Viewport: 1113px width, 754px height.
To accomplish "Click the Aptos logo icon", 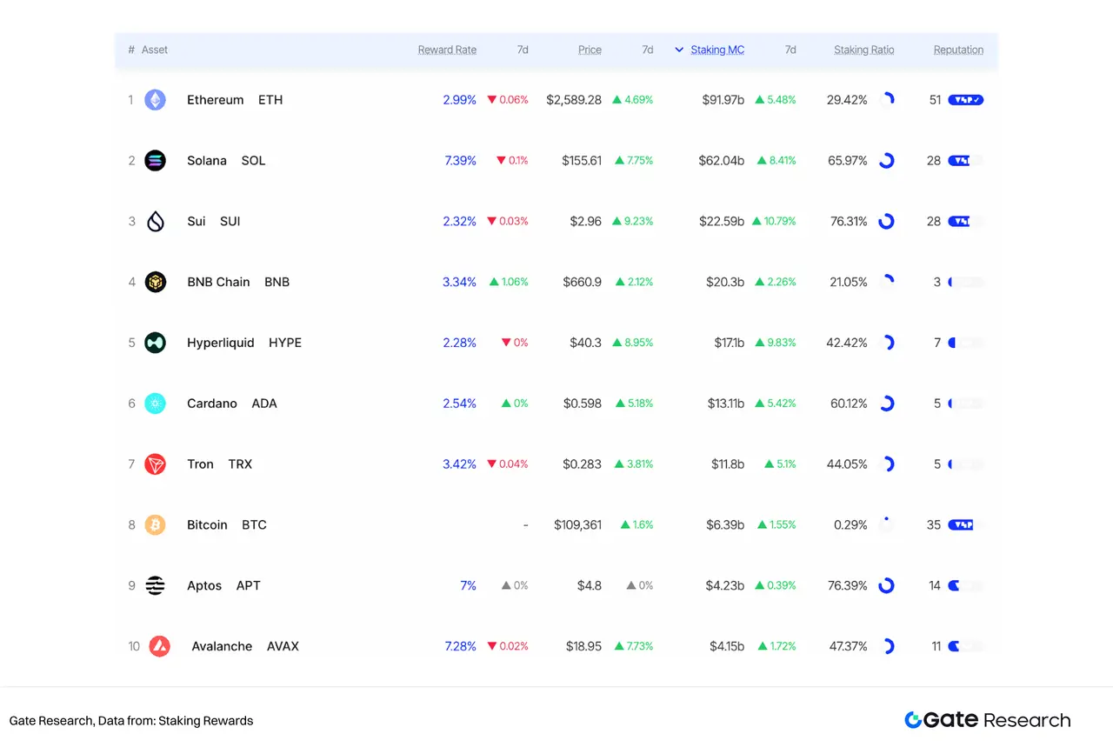I will pos(155,585).
